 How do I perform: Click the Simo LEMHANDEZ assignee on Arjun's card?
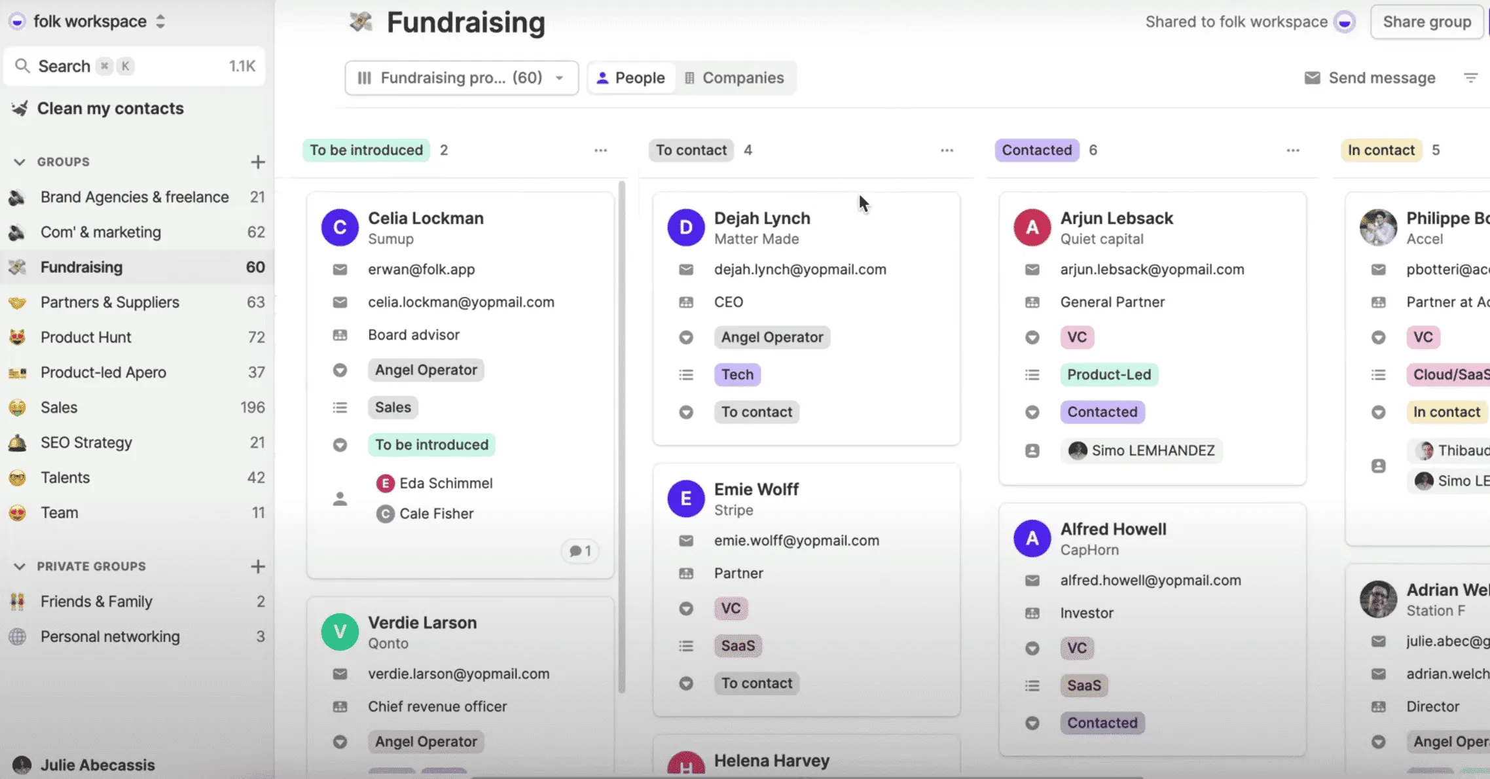(x=1142, y=450)
